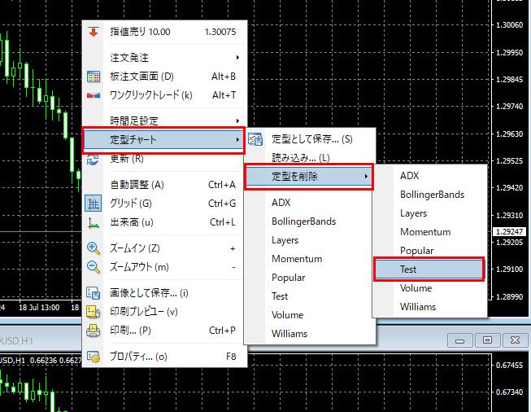This screenshot has height=412, width=531.
Task: Open 板注文画面 (D) menu entry
Action: [x=164, y=77]
